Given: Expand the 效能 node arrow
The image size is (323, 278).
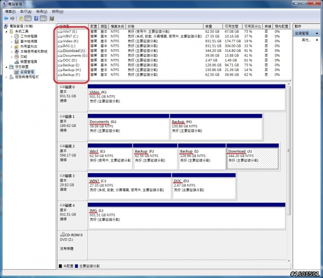Looking at the screenshot, I should coord(12,57).
